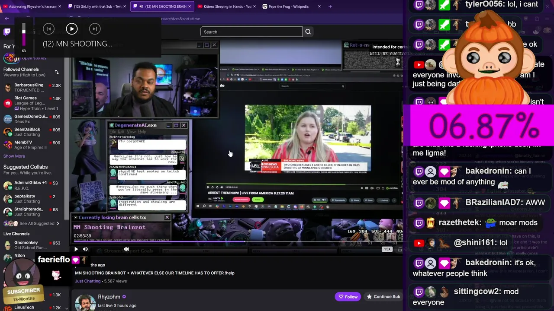Open Rhyzohm profile avatar

tap(85, 302)
